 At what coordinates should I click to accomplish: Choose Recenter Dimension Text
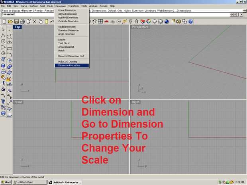(x=72, y=56)
